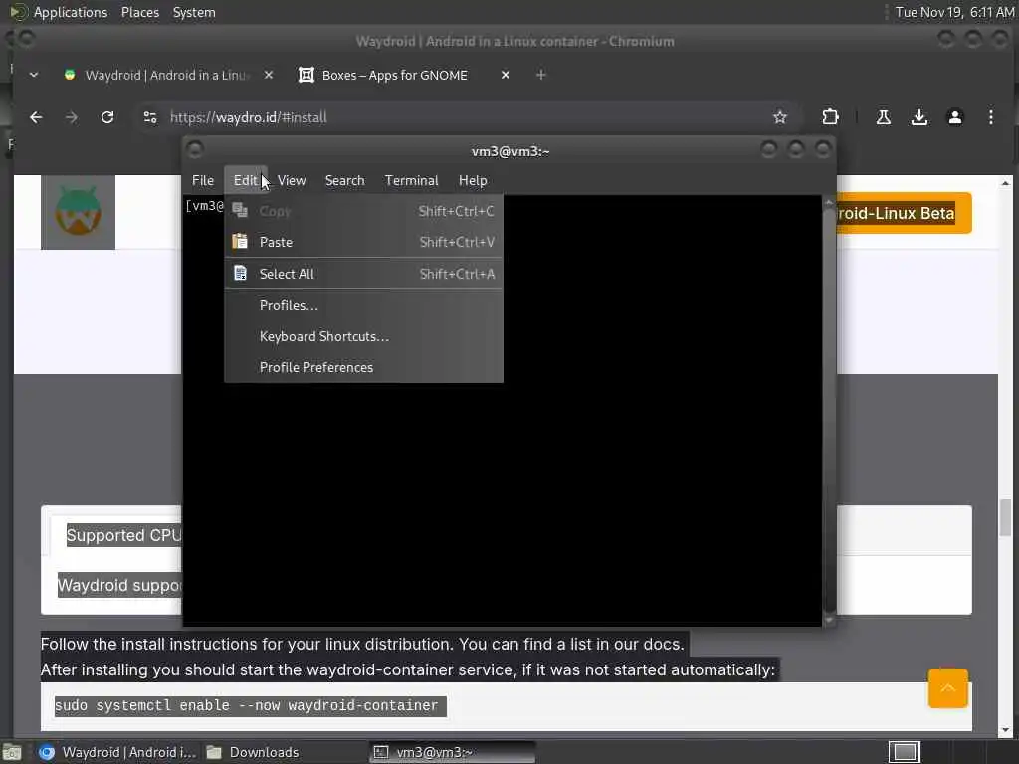Screen dimensions: 1019x764
Task: Open Chromium three-dot menu
Action: 990,117
